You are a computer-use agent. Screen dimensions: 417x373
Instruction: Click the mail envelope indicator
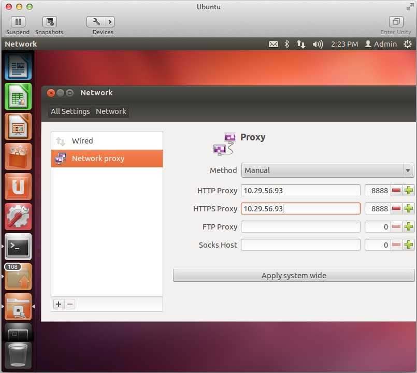(274, 44)
